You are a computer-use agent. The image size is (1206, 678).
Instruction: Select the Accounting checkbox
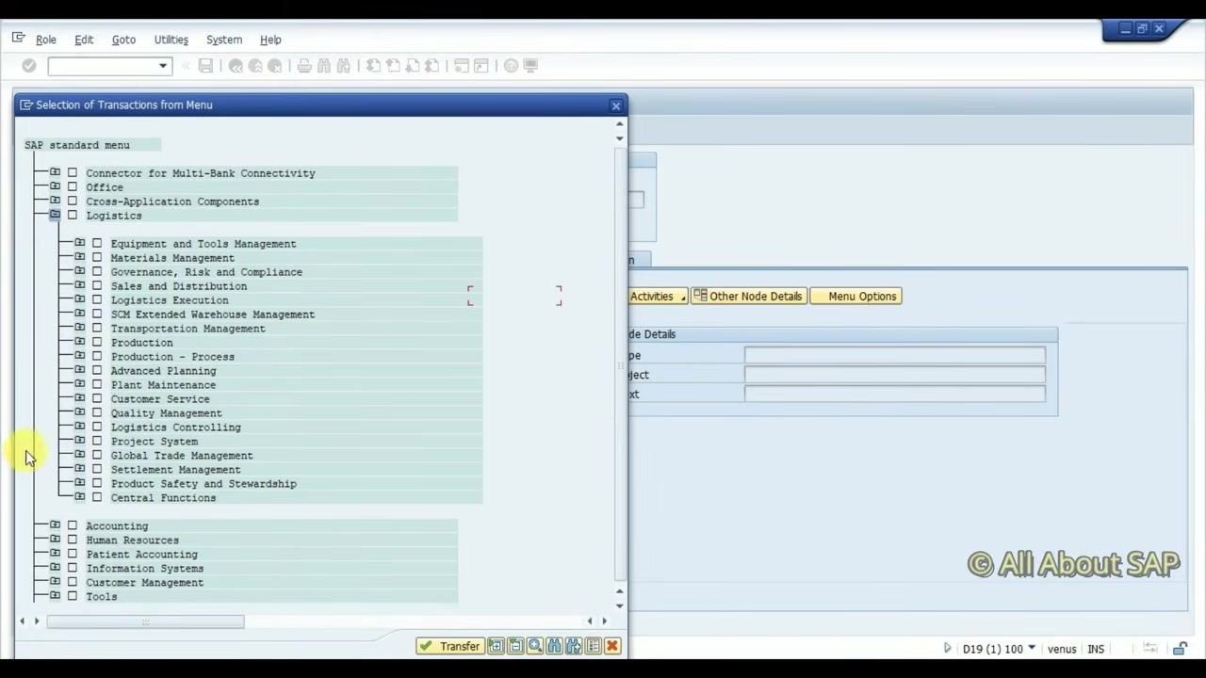[73, 526]
